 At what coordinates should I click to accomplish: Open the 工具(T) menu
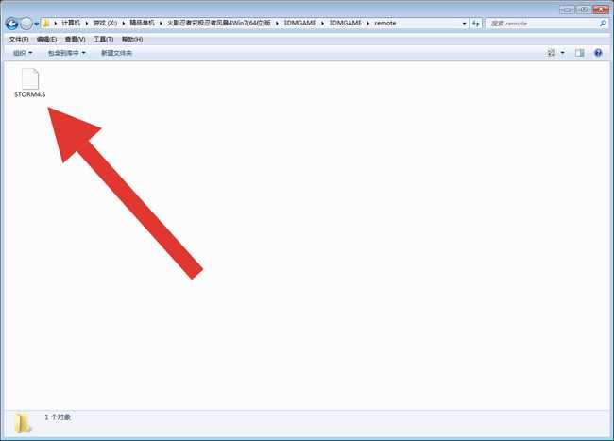tap(104, 40)
